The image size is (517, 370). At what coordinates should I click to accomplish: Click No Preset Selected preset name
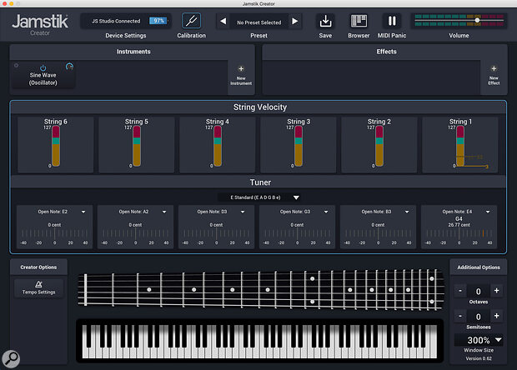point(258,22)
